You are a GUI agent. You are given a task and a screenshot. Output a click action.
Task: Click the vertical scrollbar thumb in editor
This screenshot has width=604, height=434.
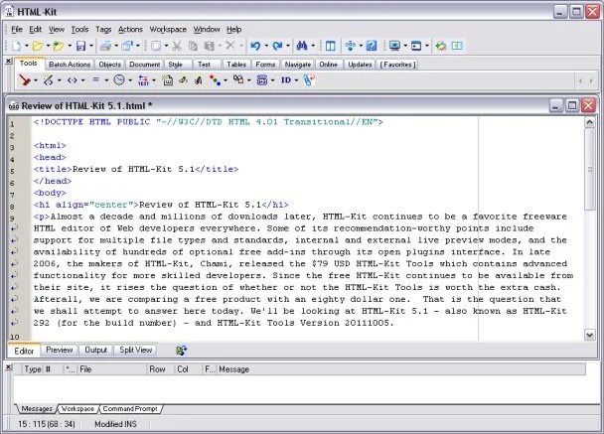590,169
